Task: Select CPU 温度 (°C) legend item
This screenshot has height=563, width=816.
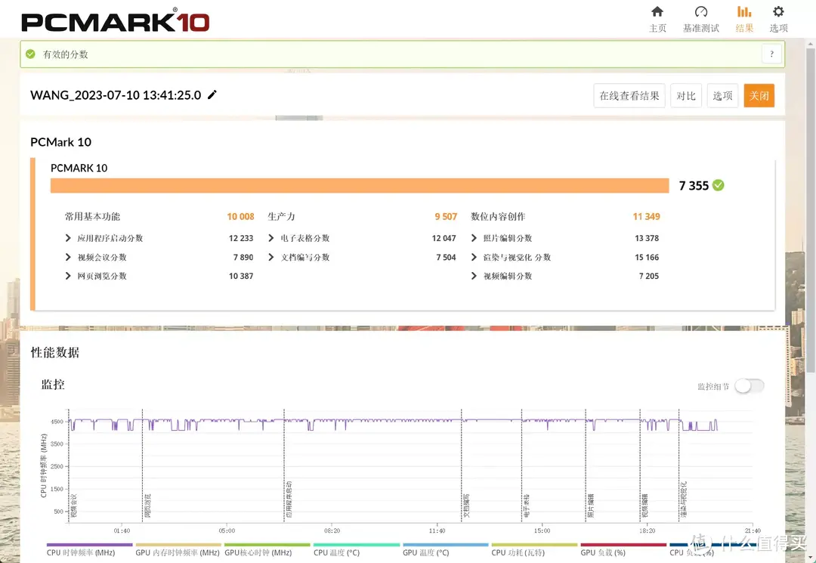Action: pyautogui.click(x=357, y=549)
